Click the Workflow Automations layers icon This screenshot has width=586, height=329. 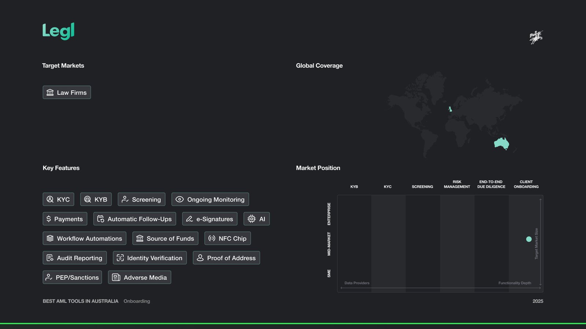point(50,238)
